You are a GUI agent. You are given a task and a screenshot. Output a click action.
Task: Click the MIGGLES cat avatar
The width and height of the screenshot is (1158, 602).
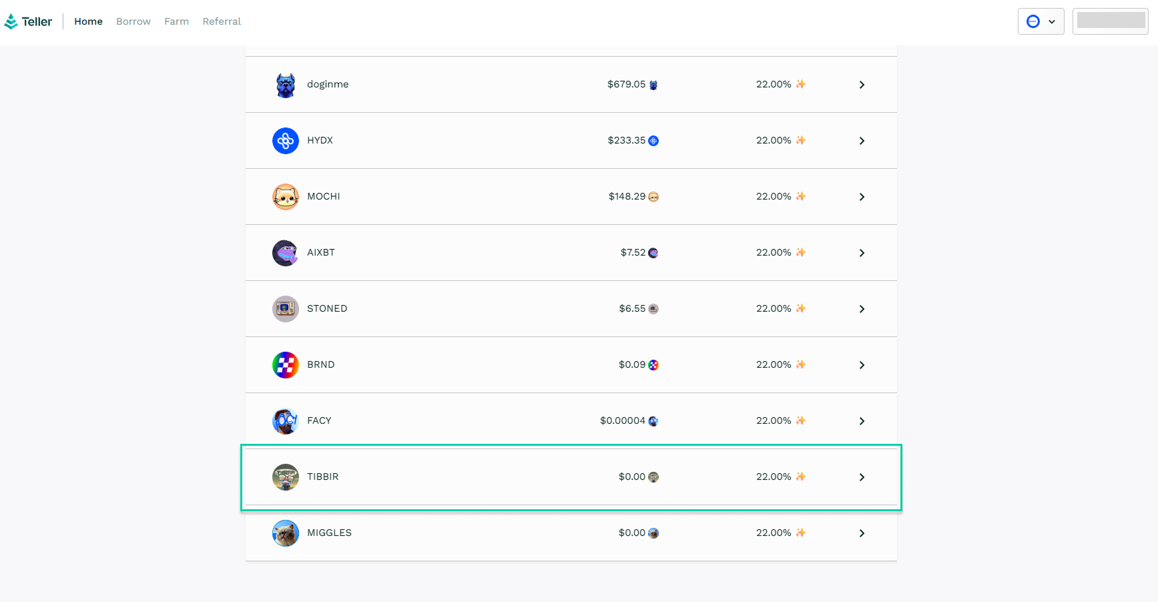(x=285, y=533)
